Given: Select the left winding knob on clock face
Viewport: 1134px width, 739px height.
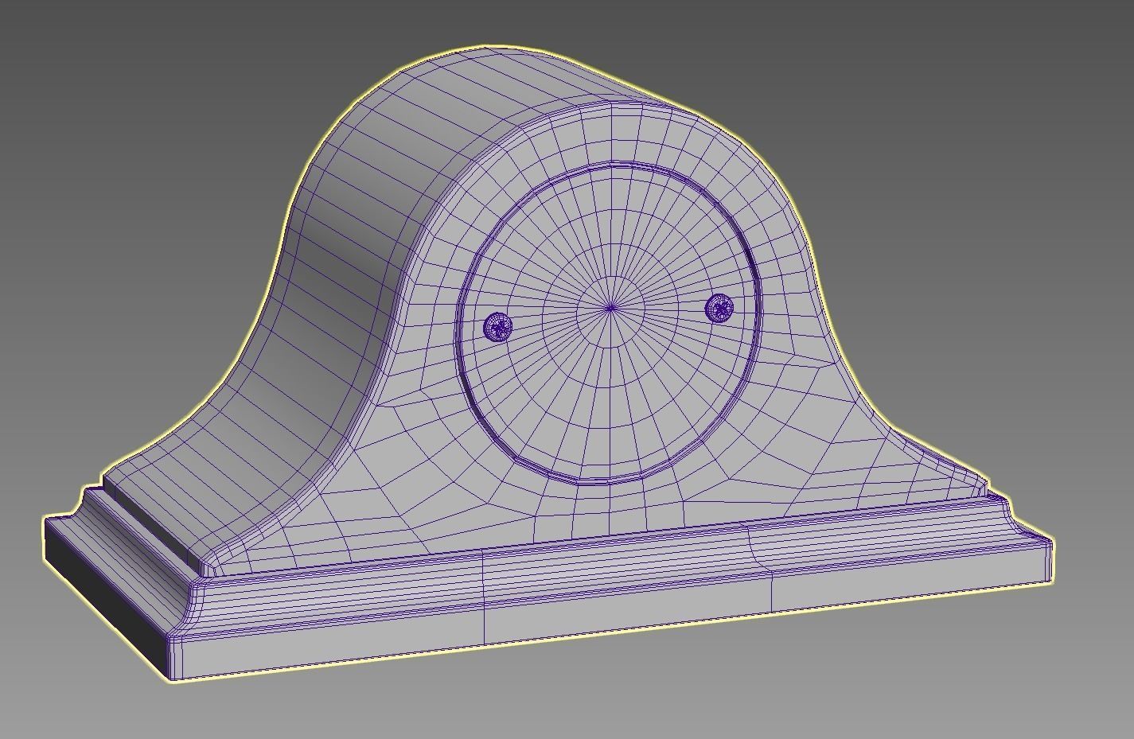Looking at the screenshot, I should point(498,327).
